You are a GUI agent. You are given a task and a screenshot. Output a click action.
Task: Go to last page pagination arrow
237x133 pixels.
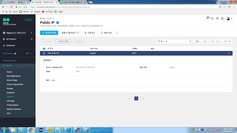(x=143, y=98)
